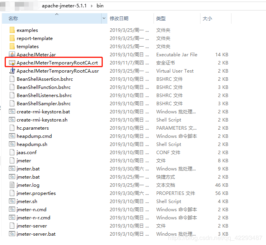Select the templates folder name

(28, 47)
